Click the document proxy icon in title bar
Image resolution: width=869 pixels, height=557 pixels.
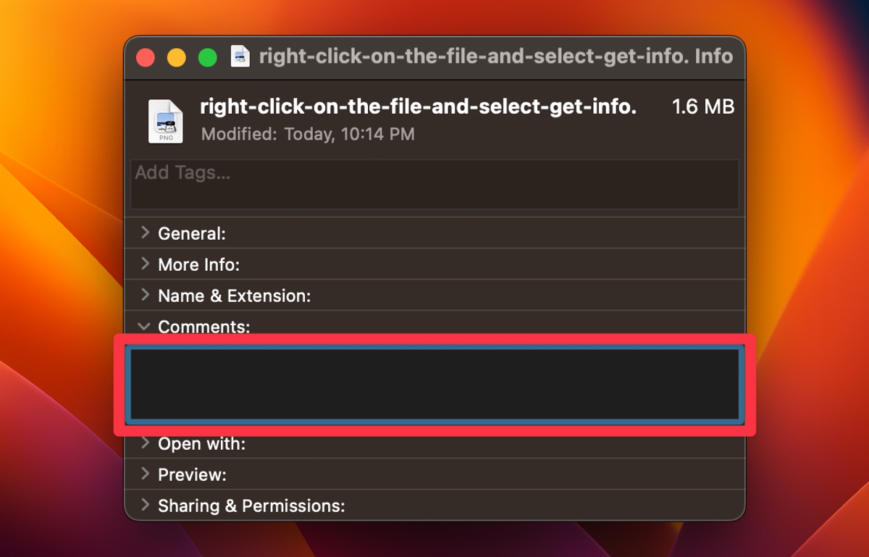click(239, 56)
